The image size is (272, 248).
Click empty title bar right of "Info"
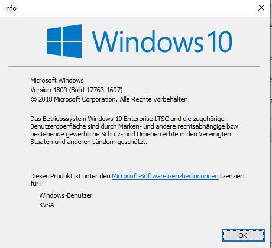point(134,8)
